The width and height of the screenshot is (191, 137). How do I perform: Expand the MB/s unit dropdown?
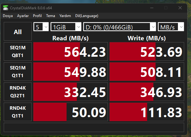pyautogui.click(x=171, y=27)
